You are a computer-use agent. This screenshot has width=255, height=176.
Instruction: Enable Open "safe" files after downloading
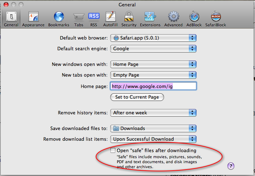(113, 150)
